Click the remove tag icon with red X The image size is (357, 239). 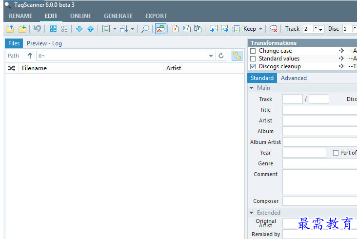coord(274,29)
